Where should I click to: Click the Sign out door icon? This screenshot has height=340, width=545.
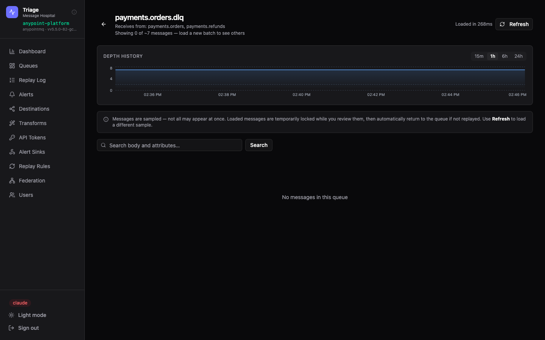click(11, 328)
